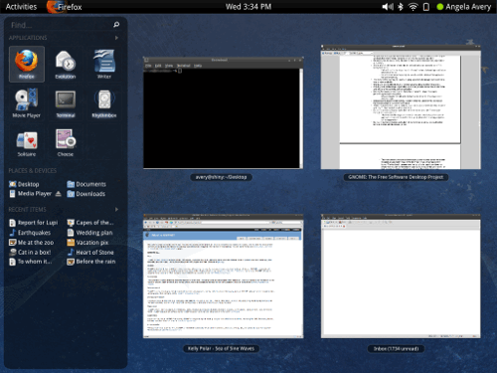Image resolution: width=497 pixels, height=373 pixels.
Task: Check the battery status icon
Action: [426, 7]
